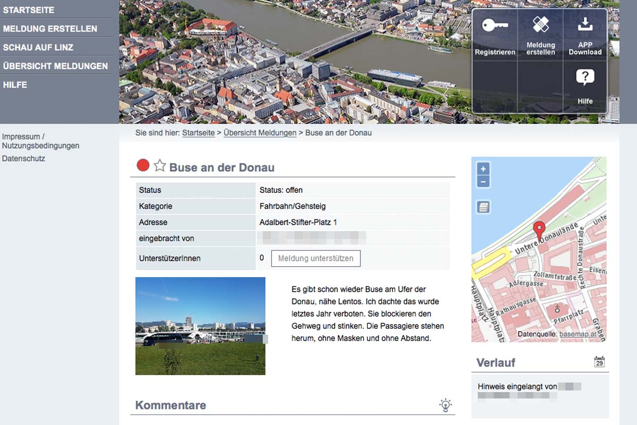Image resolution: width=637 pixels, height=425 pixels.
Task: Click the Status: offen value
Action: 281,190
